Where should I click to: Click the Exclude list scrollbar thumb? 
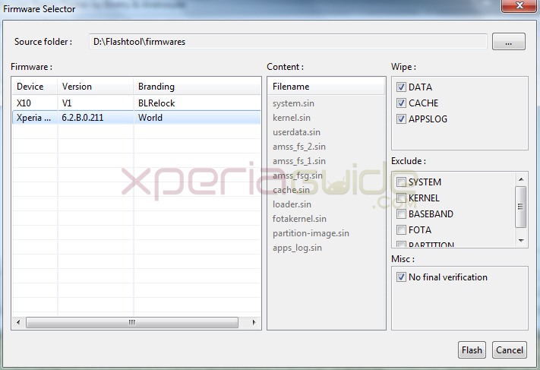[521, 207]
